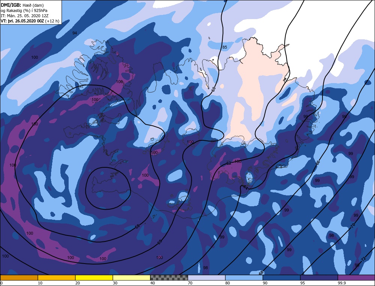Click the "72" contour line label
Viewport: 375px width, 286px height.
tap(363, 259)
